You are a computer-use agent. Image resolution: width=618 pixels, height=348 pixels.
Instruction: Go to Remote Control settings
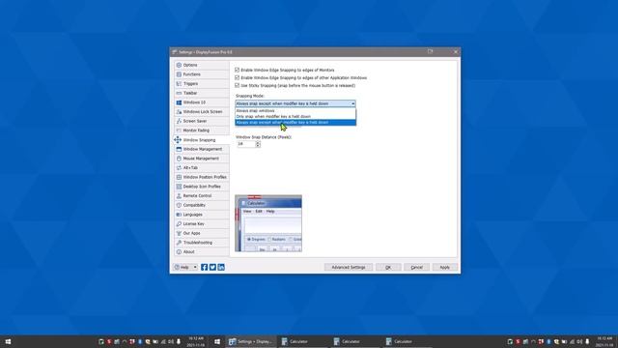click(201, 195)
